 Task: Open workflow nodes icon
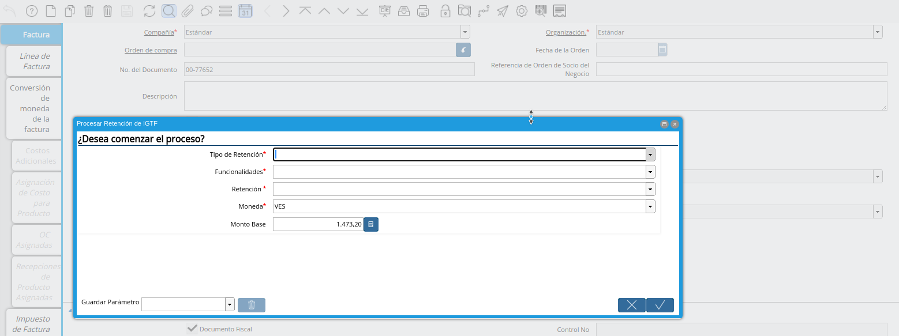tap(483, 10)
